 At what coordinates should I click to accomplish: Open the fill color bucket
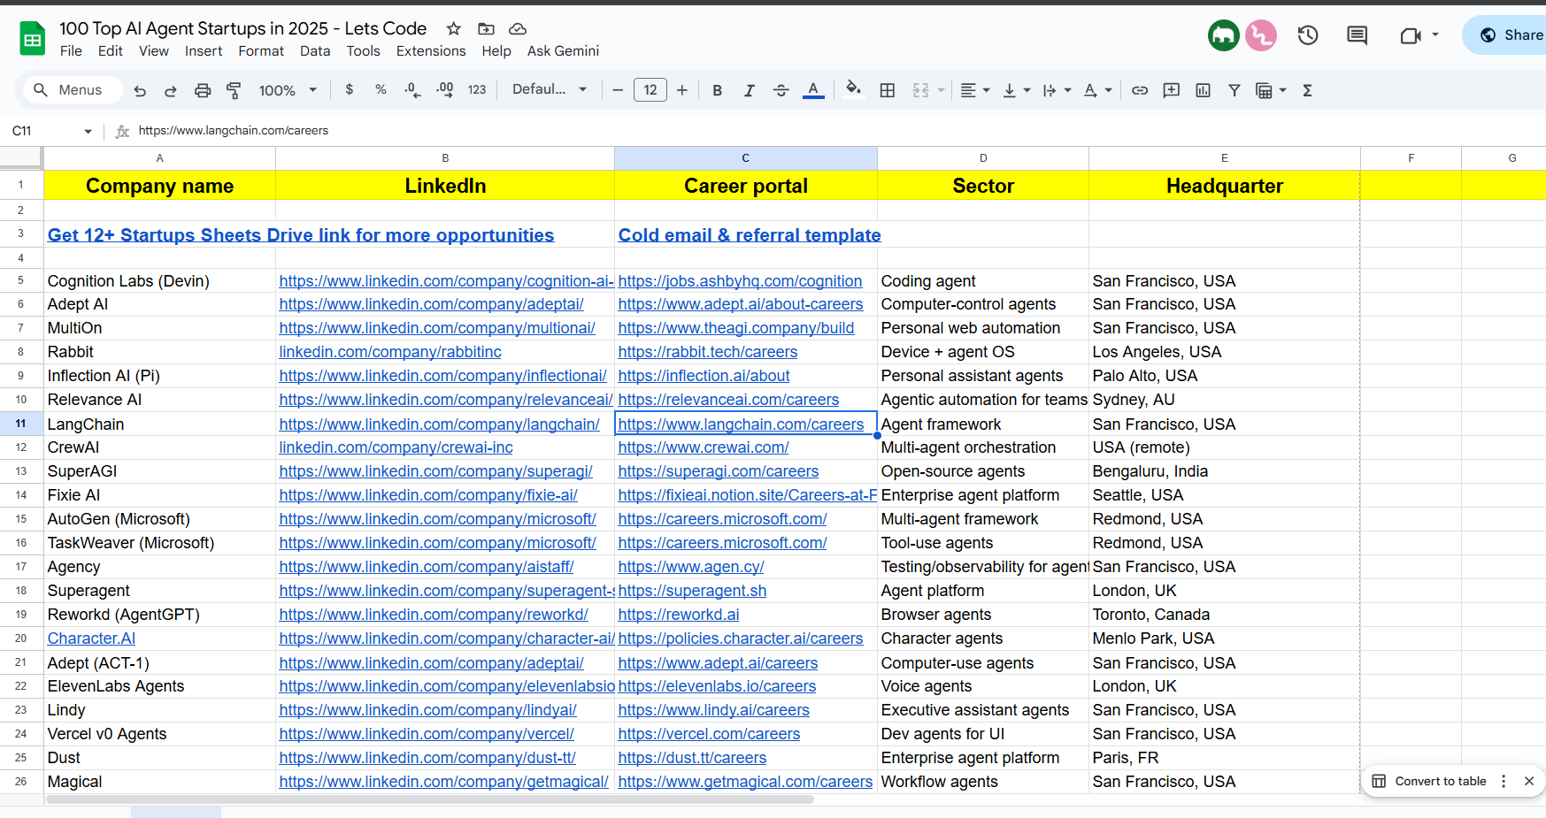[854, 89]
